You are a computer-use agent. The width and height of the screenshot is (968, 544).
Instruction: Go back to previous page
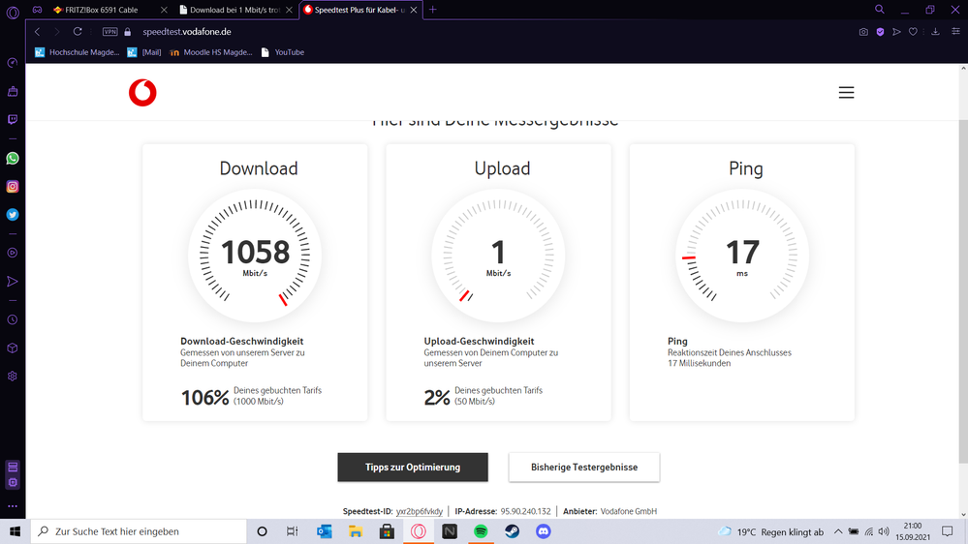[x=37, y=31]
